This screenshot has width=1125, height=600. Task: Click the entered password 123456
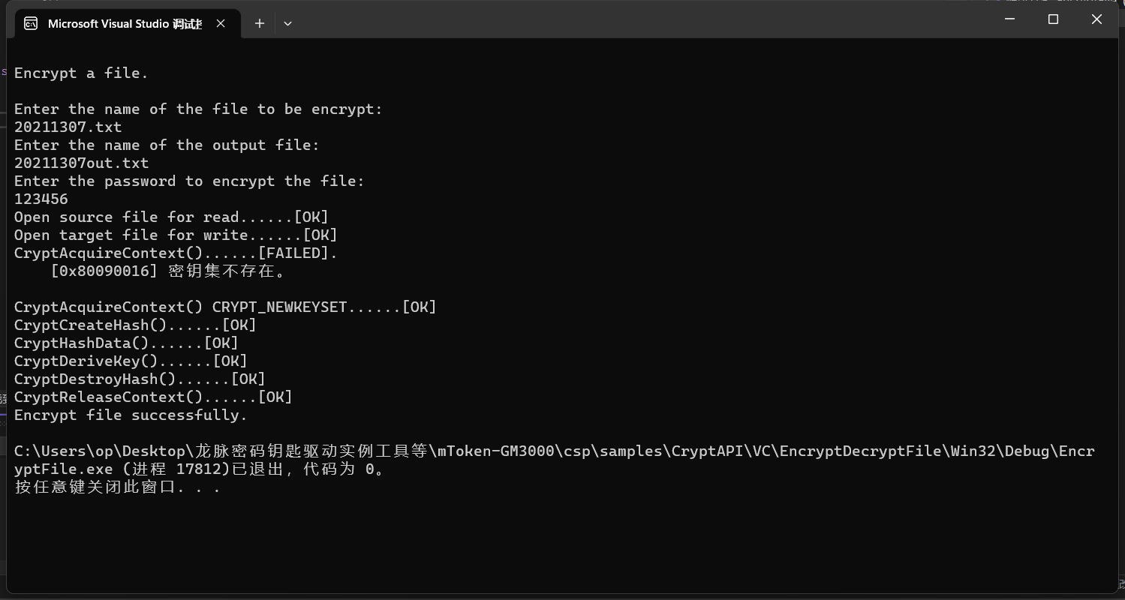click(41, 199)
